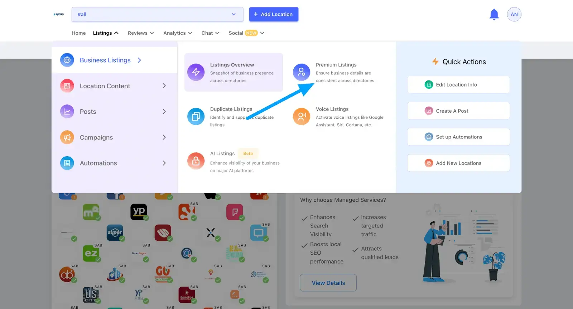Open the #all location dropdown
Viewport: 573px width, 309px height.
158,14
